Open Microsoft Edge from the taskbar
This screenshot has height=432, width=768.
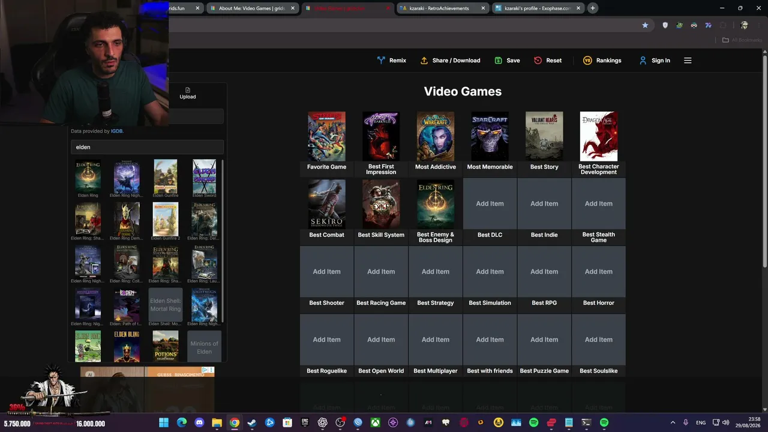point(181,422)
